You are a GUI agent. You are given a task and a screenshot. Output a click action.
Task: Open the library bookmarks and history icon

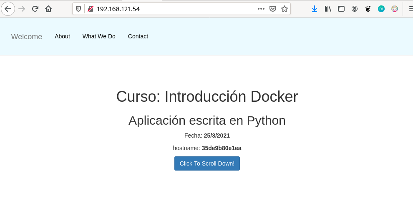pos(328,9)
